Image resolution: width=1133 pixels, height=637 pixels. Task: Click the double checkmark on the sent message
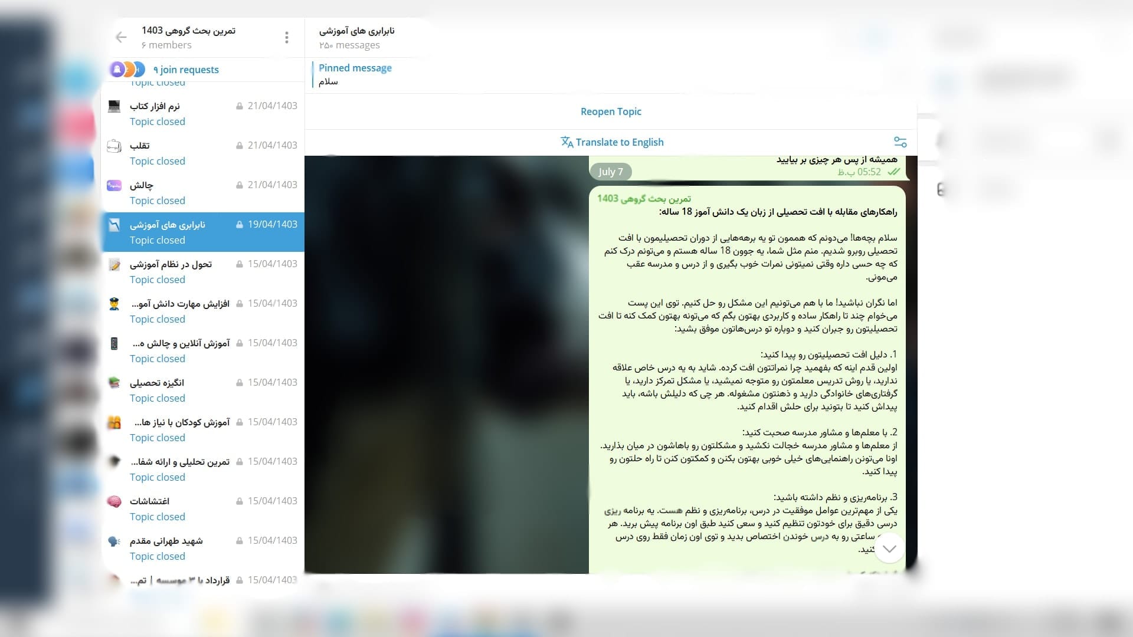[893, 172]
